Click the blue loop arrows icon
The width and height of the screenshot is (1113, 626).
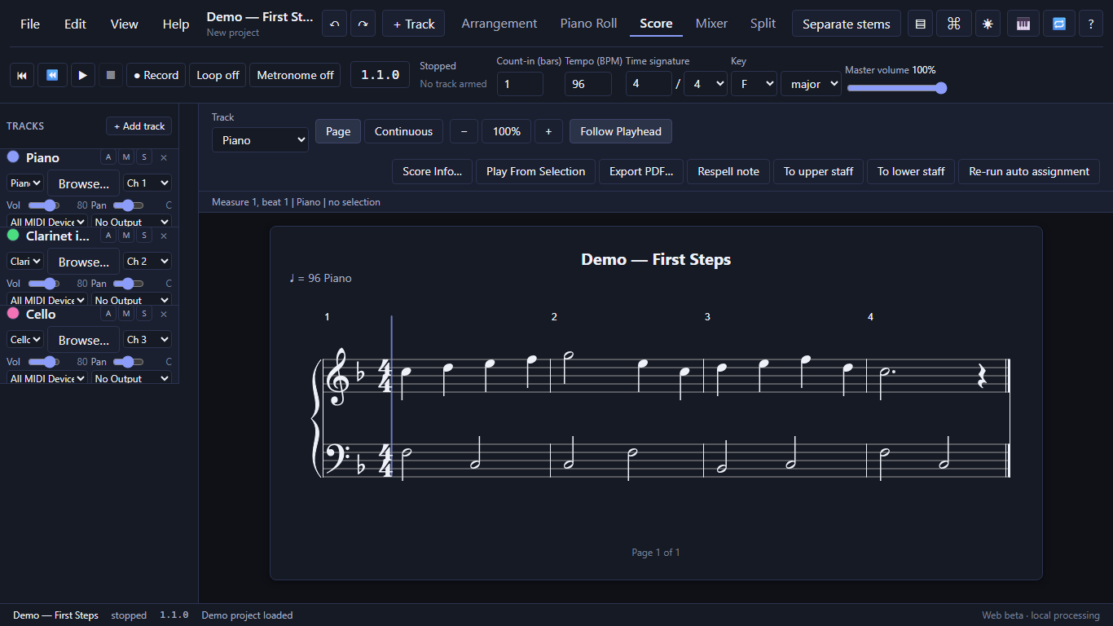click(x=1059, y=24)
